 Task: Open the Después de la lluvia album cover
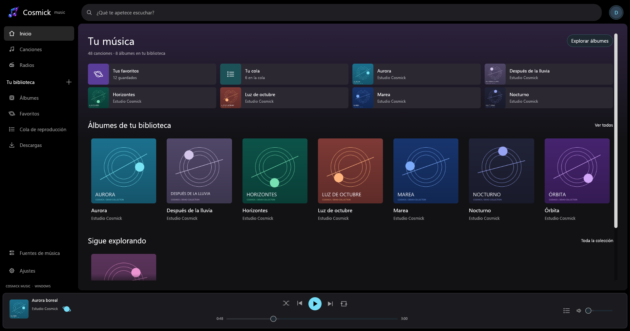199,171
